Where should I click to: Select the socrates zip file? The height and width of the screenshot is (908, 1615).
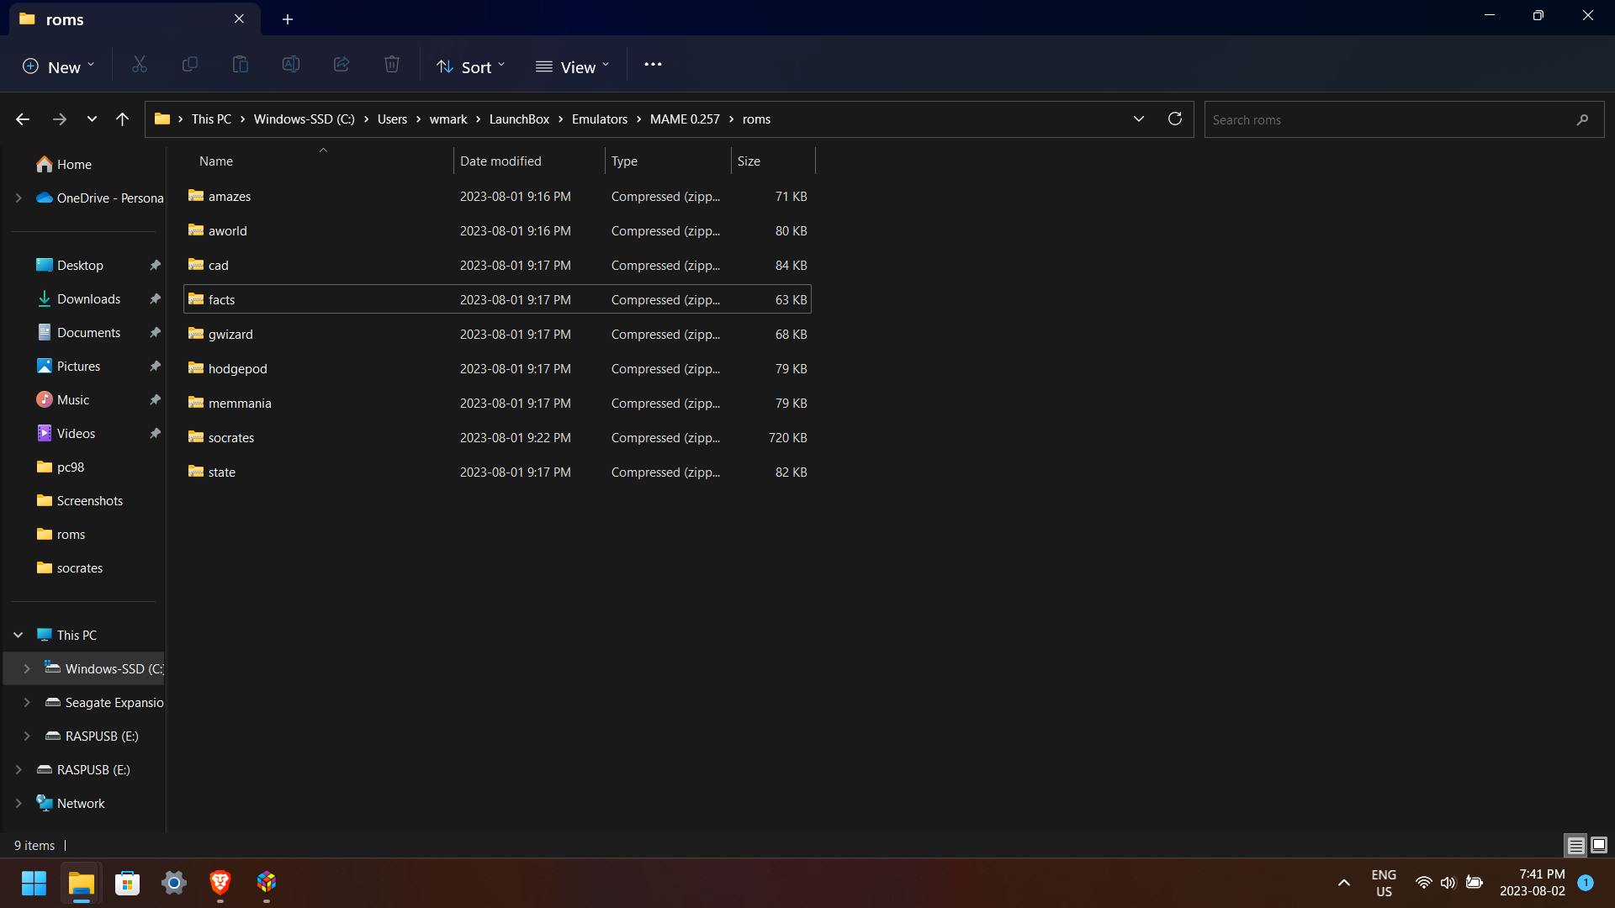click(x=231, y=437)
